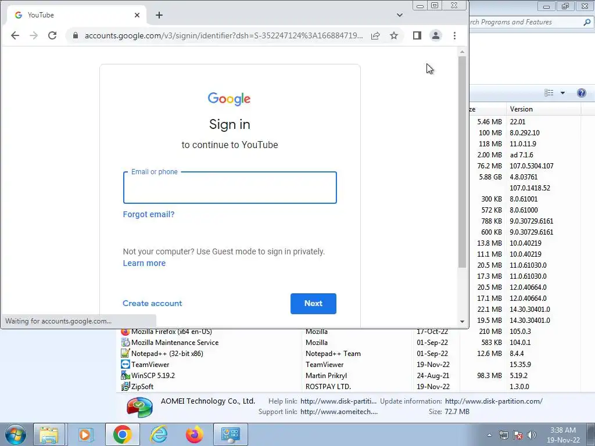
Task: Open a new tab with plus button
Action: point(159,15)
